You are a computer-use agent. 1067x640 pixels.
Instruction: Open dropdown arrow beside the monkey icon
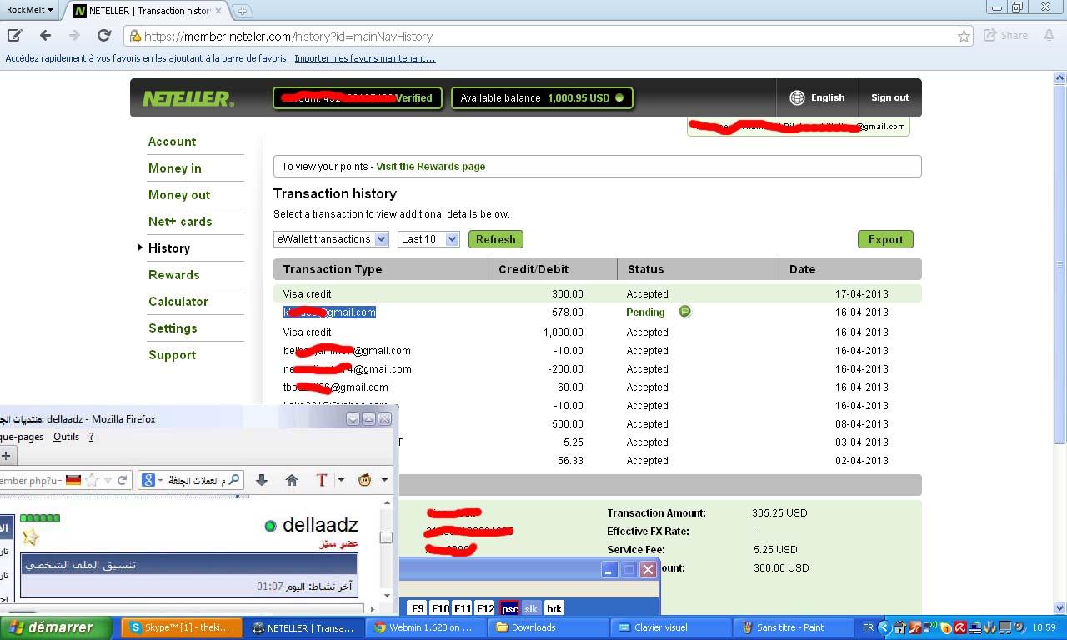pos(383,480)
